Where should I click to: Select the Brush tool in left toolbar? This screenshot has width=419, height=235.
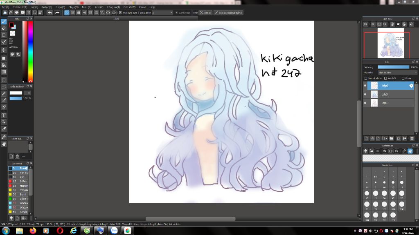pyautogui.click(x=4, y=21)
